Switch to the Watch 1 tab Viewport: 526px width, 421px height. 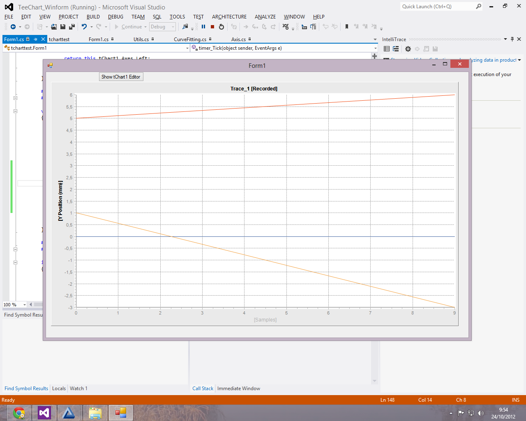coord(78,389)
